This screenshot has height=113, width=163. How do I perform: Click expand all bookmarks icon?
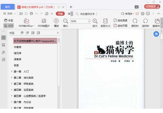(22, 33)
